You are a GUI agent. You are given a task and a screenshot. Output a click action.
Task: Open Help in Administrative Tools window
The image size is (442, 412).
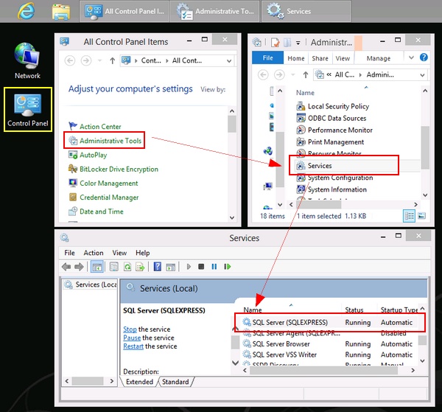(x=424, y=57)
